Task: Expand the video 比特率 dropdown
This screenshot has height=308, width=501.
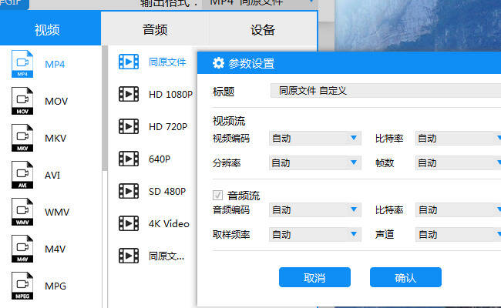Action: point(458,138)
